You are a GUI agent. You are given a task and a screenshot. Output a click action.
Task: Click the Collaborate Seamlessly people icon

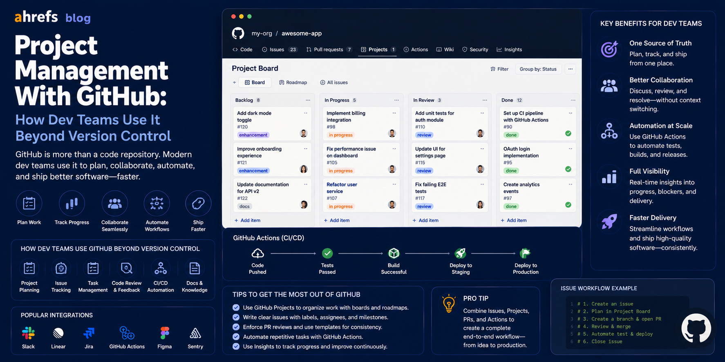point(115,203)
